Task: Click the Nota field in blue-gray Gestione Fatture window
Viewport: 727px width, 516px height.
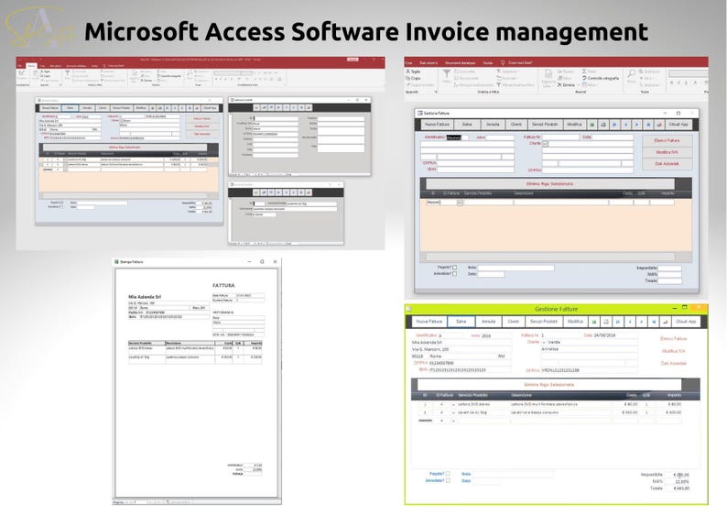Action: 515,268
